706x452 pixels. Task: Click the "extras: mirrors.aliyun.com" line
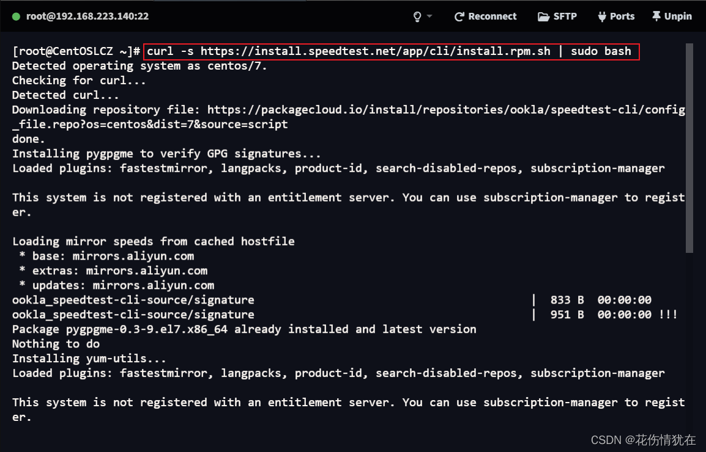coord(113,271)
